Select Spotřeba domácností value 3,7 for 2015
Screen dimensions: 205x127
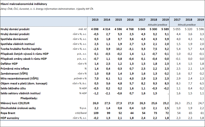[x=120, y=39]
